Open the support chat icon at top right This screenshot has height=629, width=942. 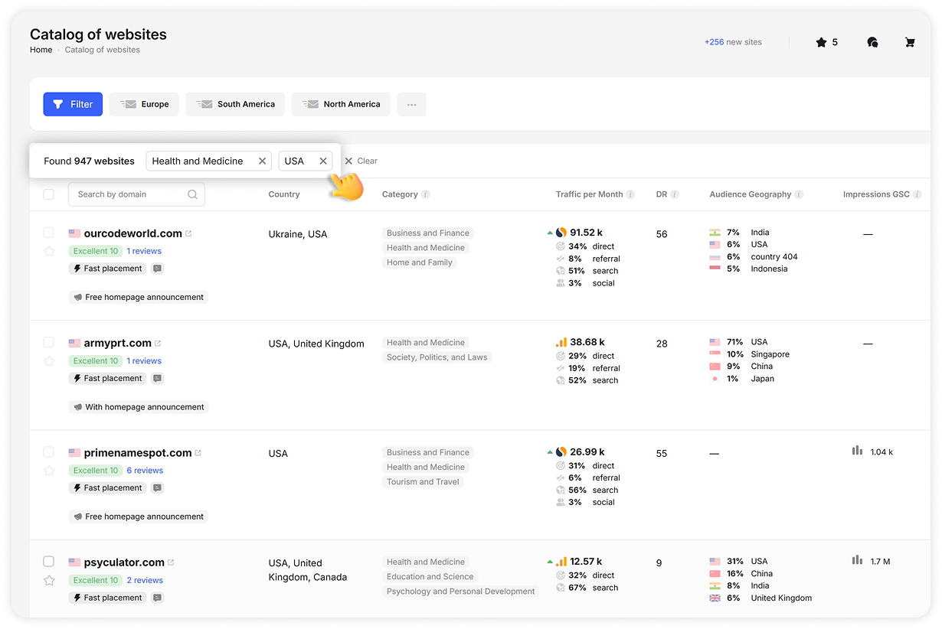[x=872, y=42]
